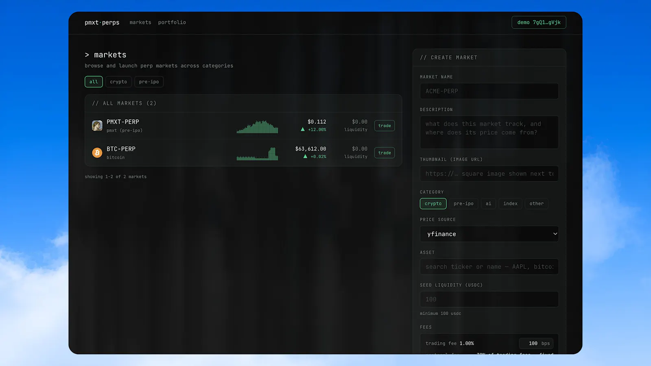This screenshot has height=366, width=651.
Task: Click the green up arrow next to +12.00%
Action: [303, 129]
